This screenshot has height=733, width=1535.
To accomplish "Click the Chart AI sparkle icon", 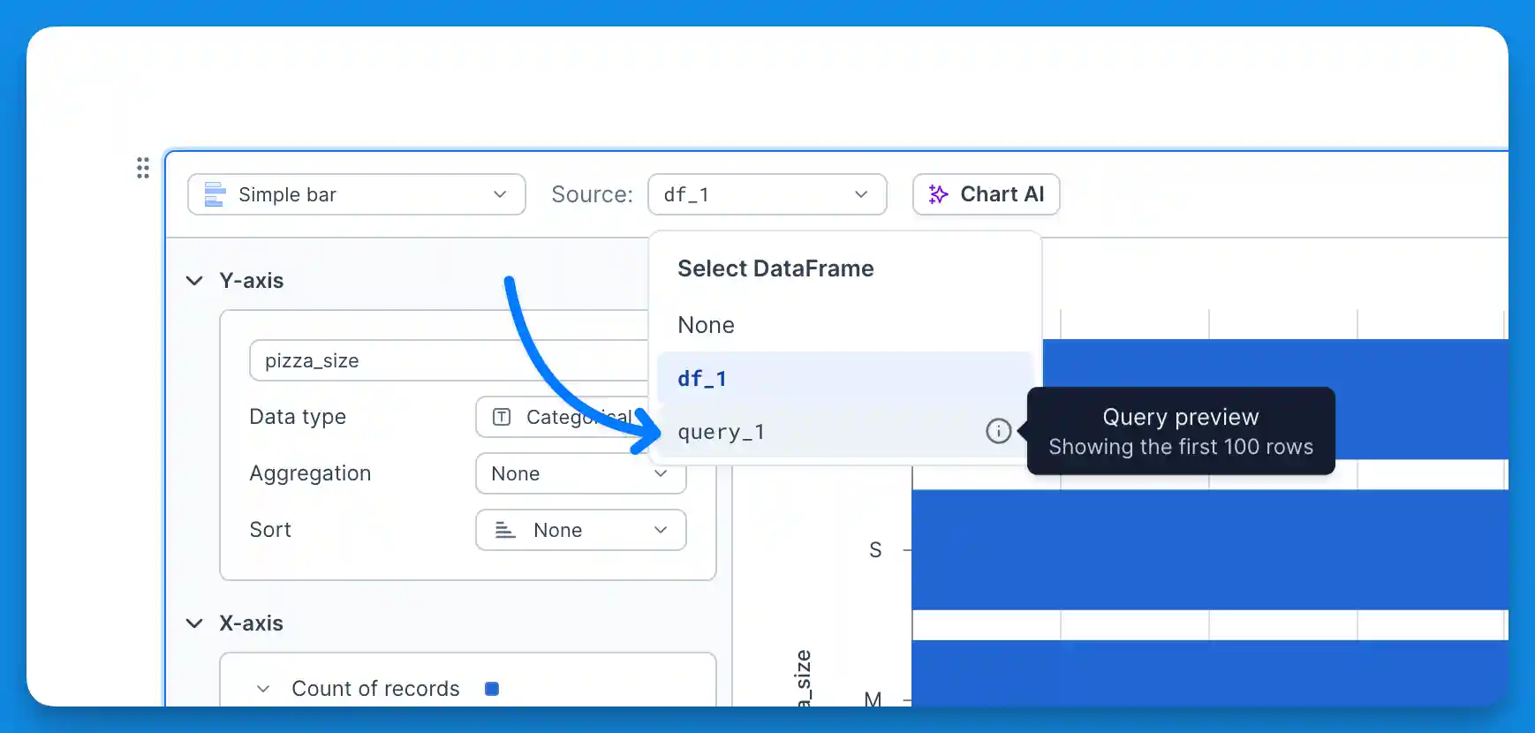I will (937, 194).
